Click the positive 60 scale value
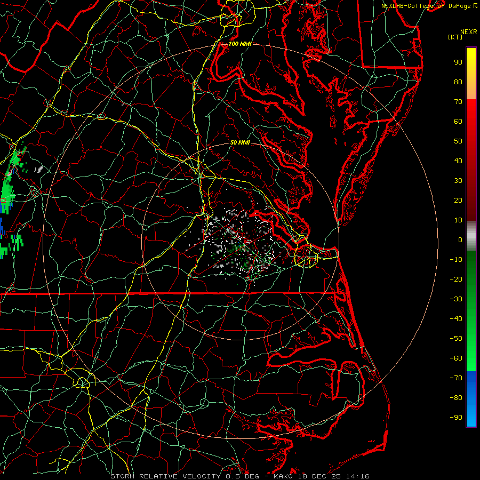Viewport: 480px width, 480px height. tap(458, 121)
